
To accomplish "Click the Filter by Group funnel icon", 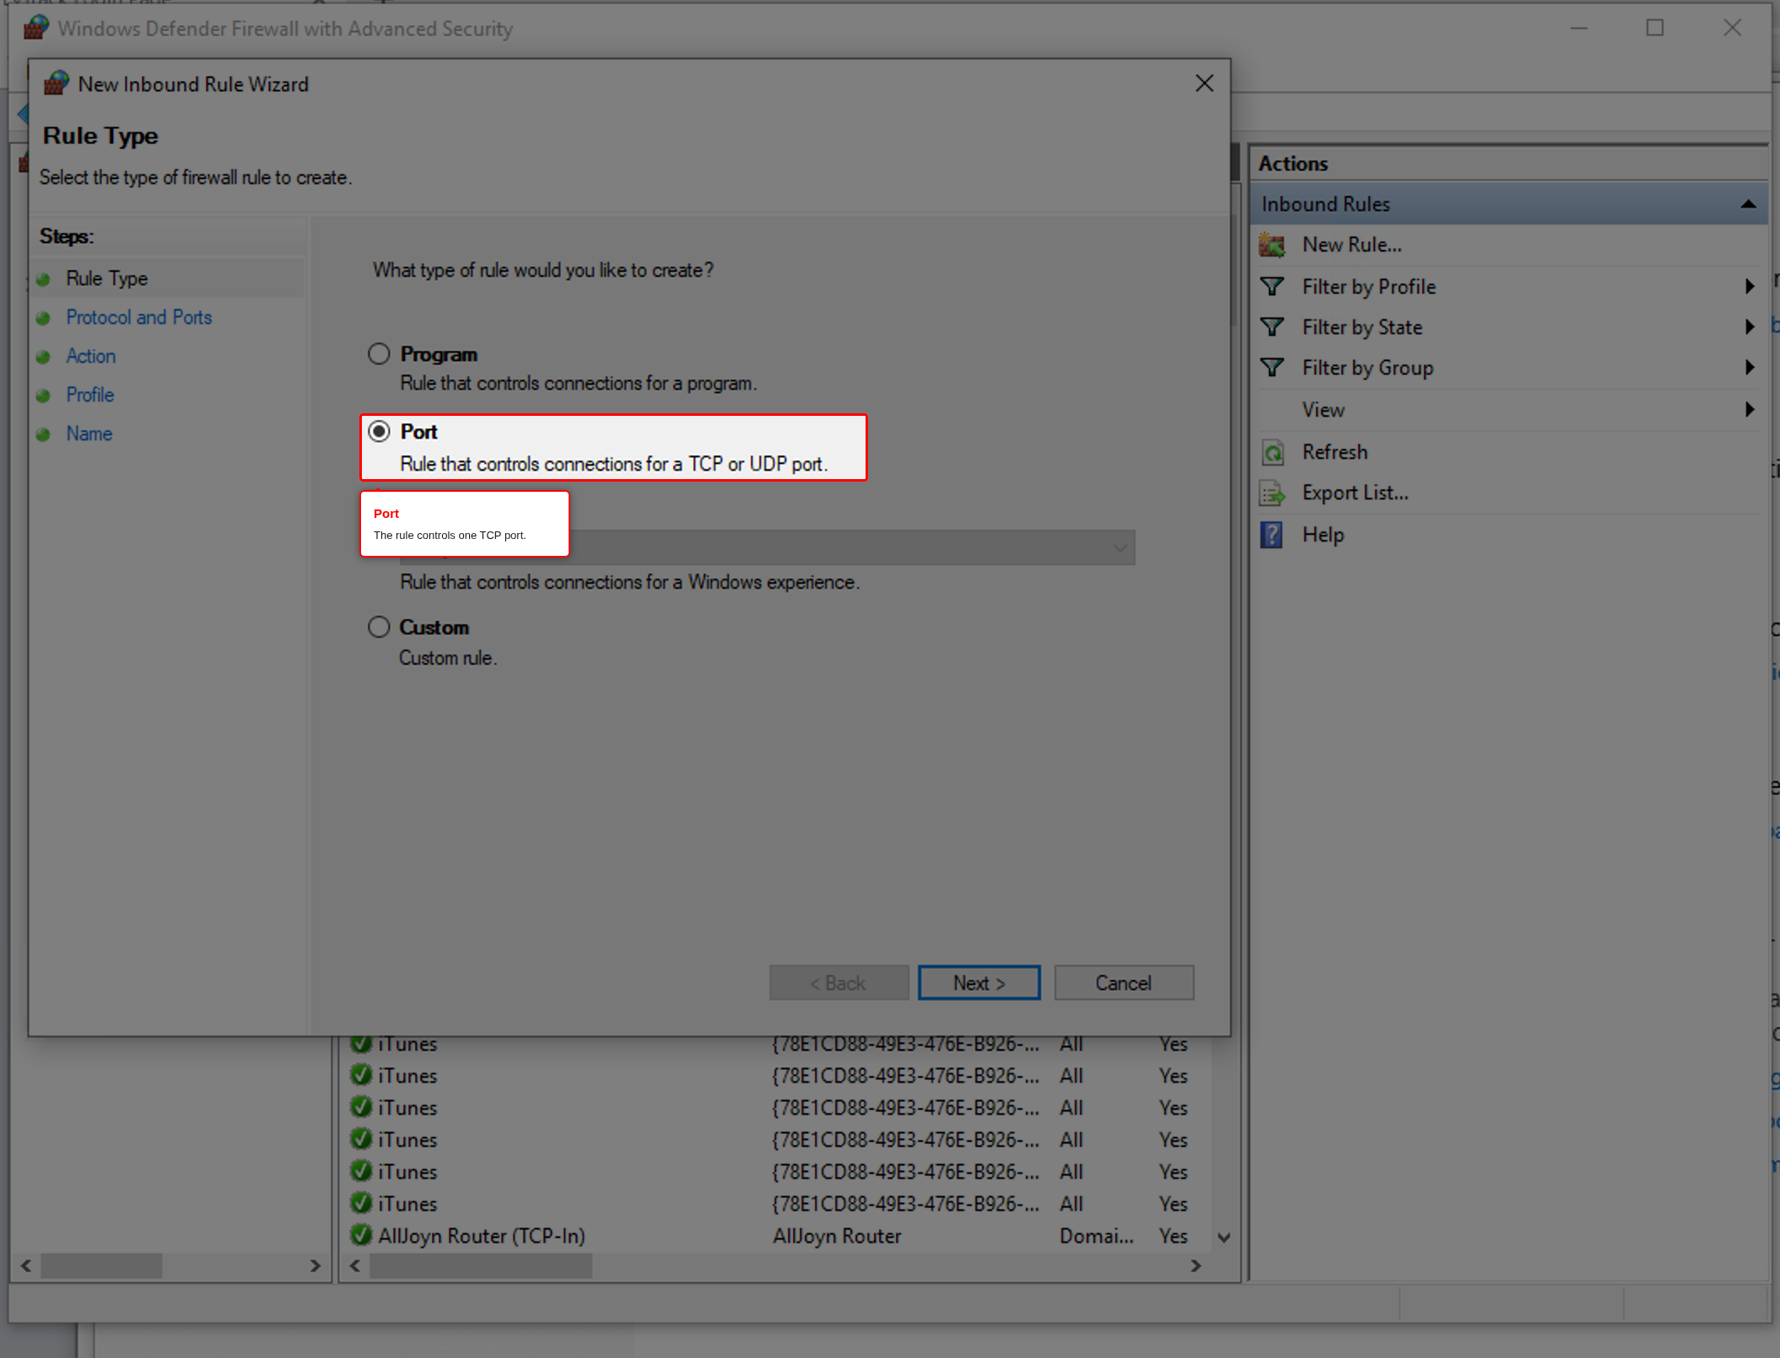I will click(x=1272, y=368).
